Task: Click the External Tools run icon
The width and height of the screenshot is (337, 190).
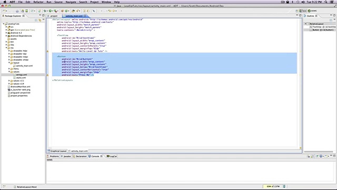Action: (x=55, y=11)
